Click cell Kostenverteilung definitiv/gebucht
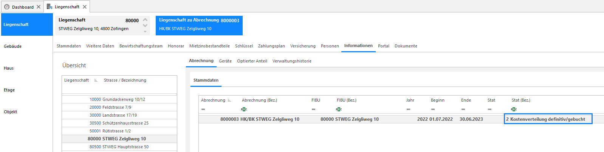The image size is (604, 152). tap(548, 119)
